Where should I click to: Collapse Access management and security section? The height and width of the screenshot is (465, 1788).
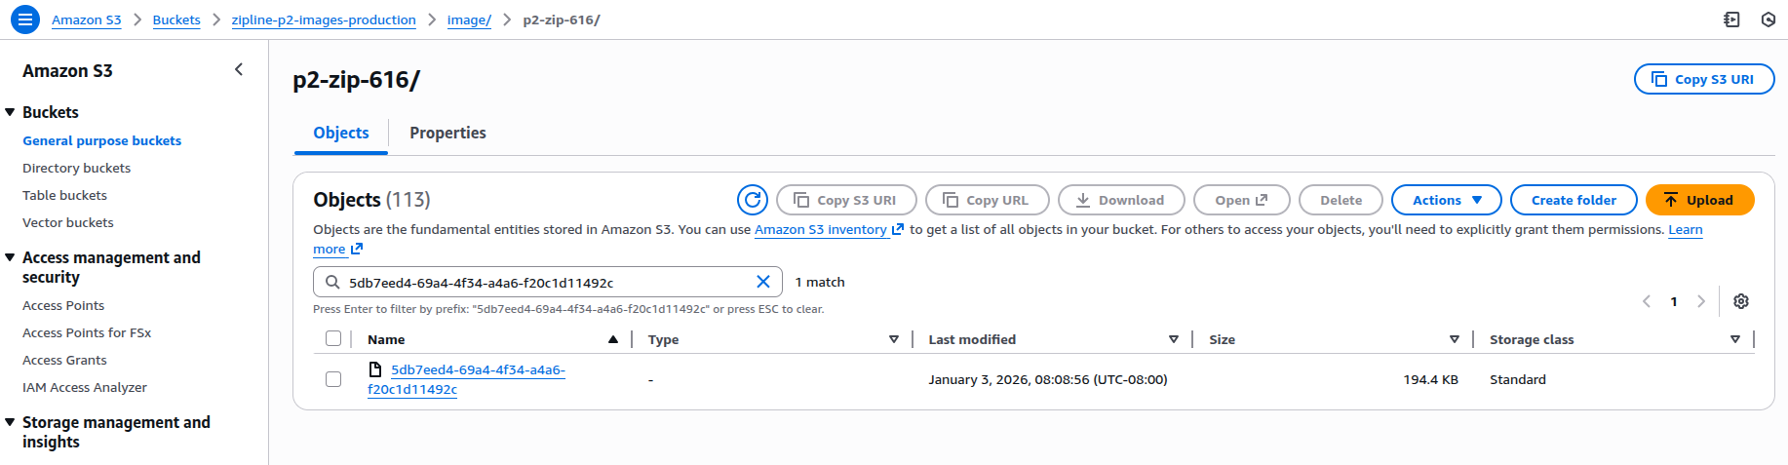(10, 257)
